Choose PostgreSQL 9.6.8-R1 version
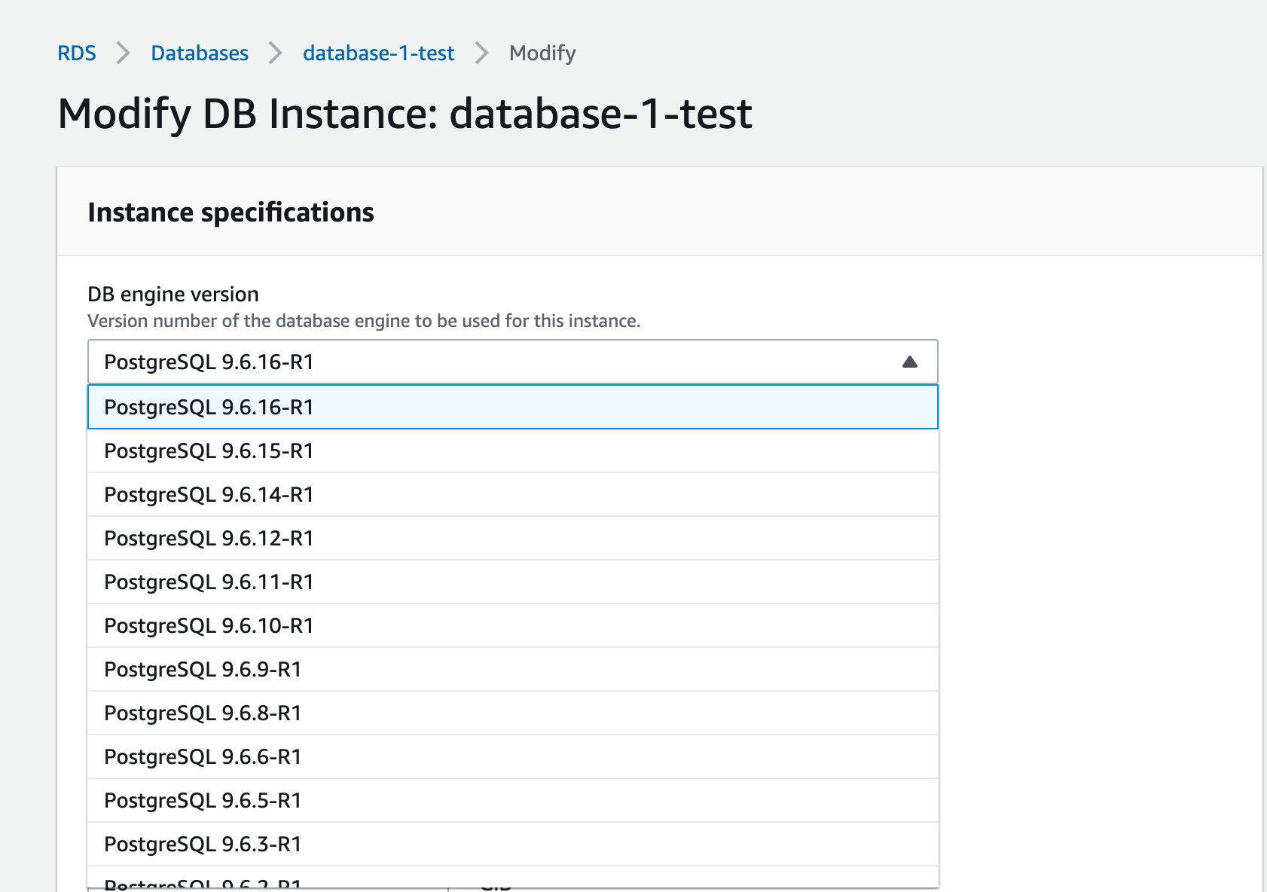The height and width of the screenshot is (892, 1267). 513,713
